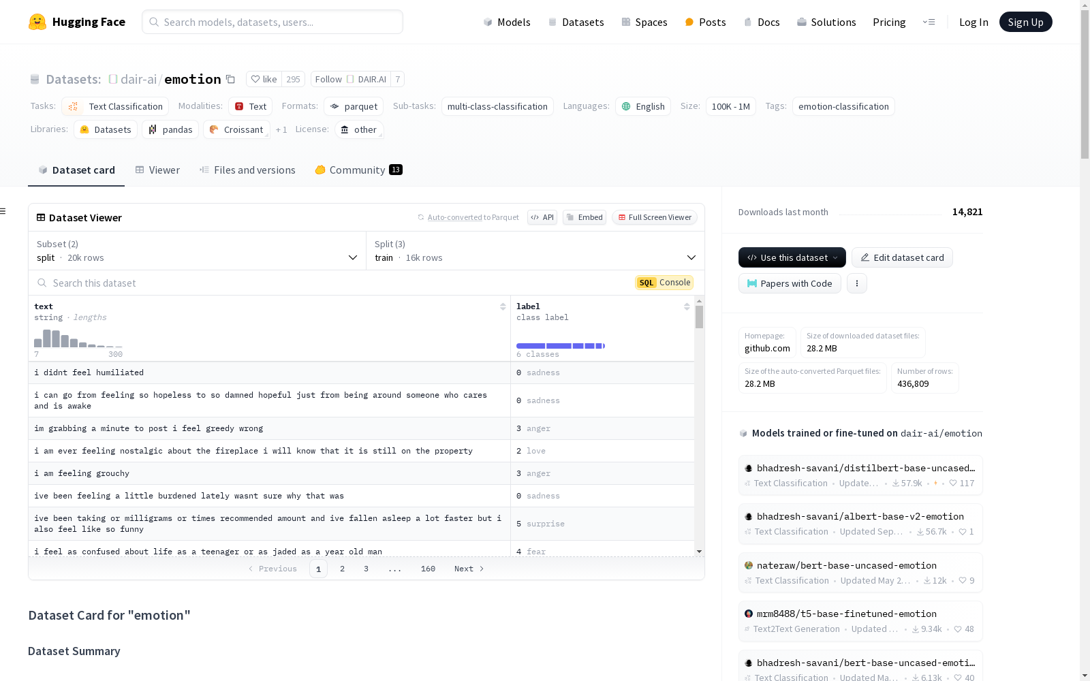Click the Sign Up button
1090x681 pixels.
point(1025,22)
